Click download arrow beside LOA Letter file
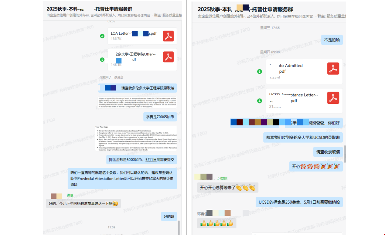 (102, 36)
